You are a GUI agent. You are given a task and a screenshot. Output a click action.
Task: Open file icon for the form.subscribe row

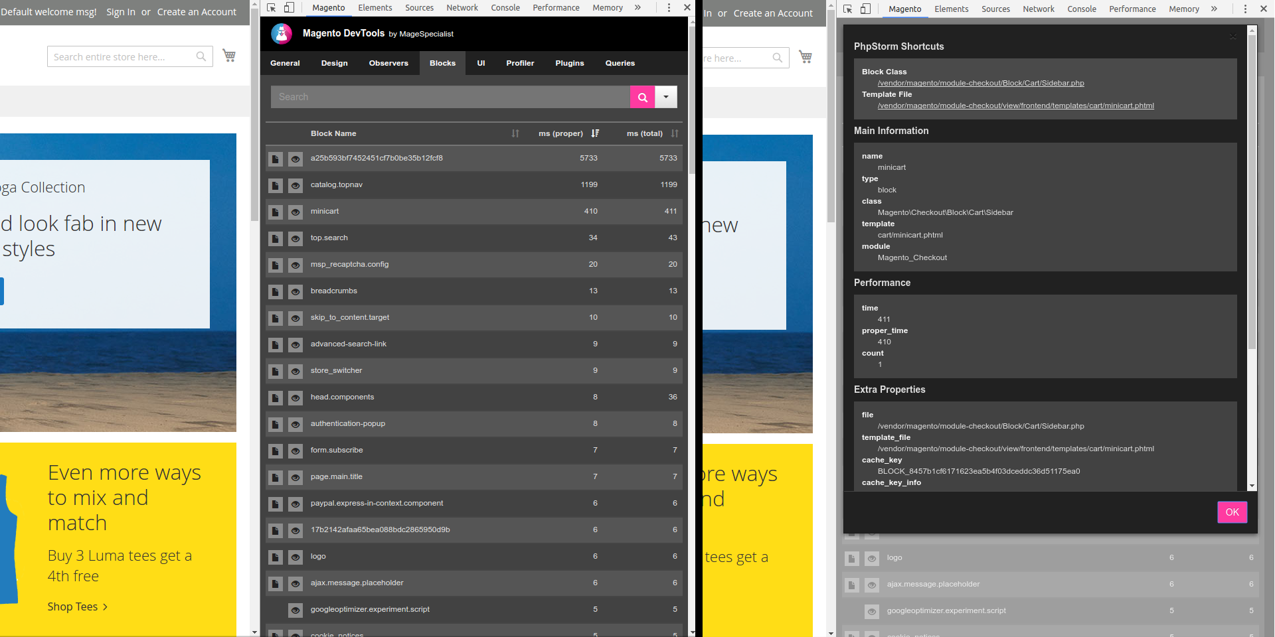coord(276,451)
